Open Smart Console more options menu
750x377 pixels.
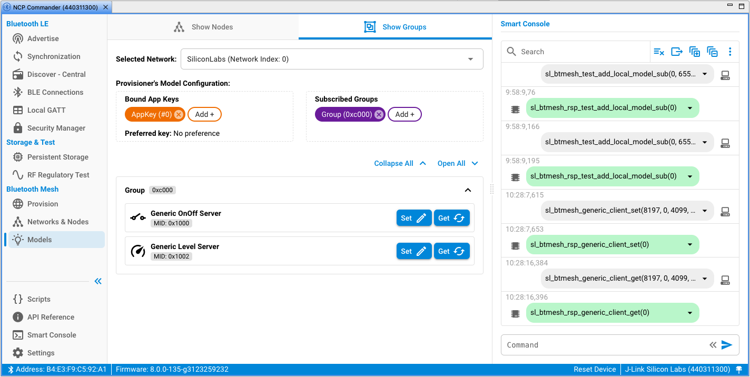(x=730, y=52)
